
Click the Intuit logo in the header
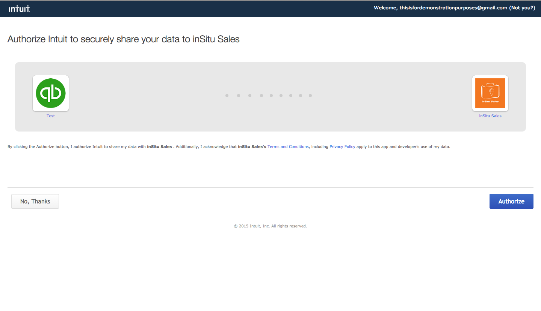click(20, 9)
